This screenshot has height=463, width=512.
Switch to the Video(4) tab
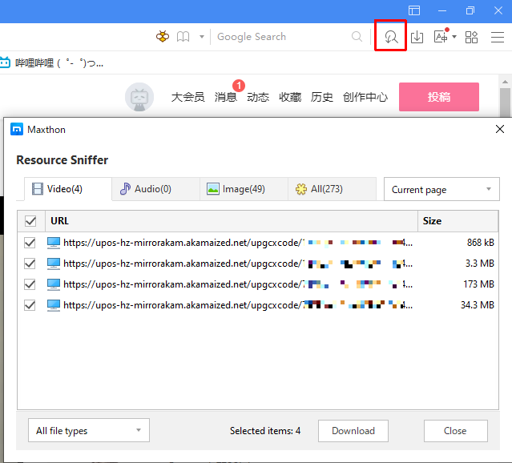(68, 189)
